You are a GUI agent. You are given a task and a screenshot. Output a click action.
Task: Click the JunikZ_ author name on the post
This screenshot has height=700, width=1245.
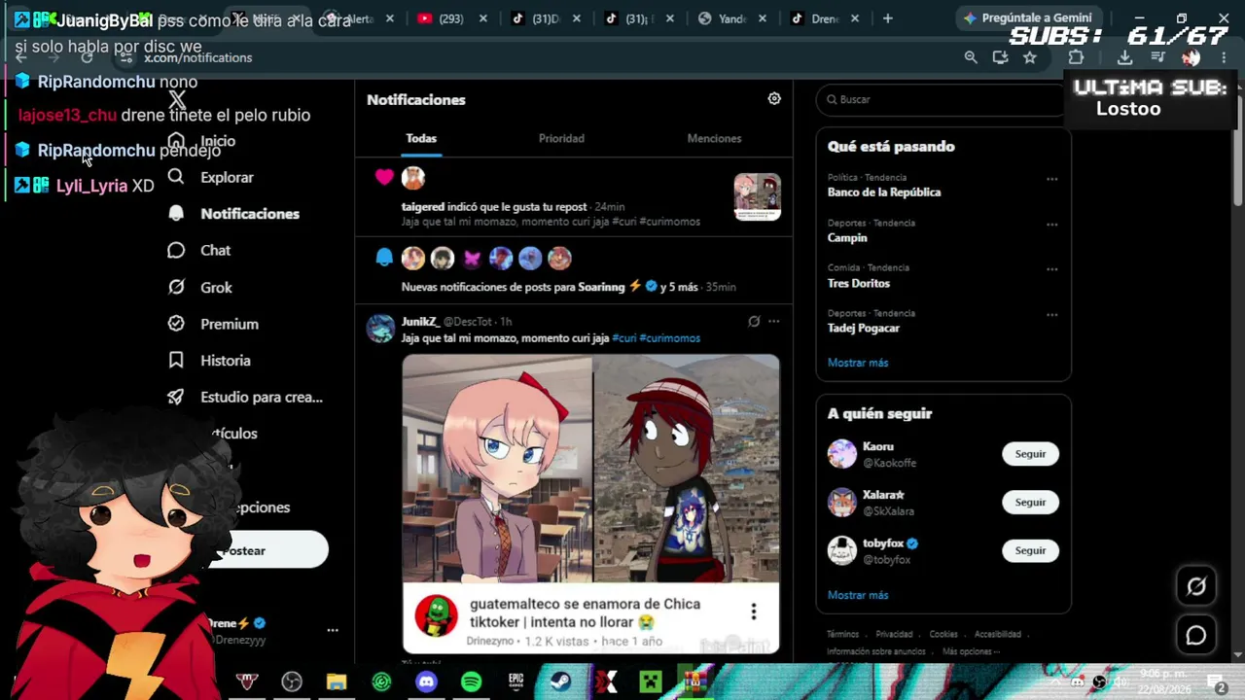click(420, 322)
